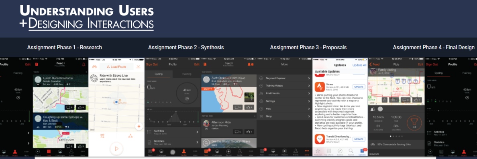This screenshot has height=159, width=477.
Task: Tap the notification bell on the Zwift feed screen
Action: (249, 64)
